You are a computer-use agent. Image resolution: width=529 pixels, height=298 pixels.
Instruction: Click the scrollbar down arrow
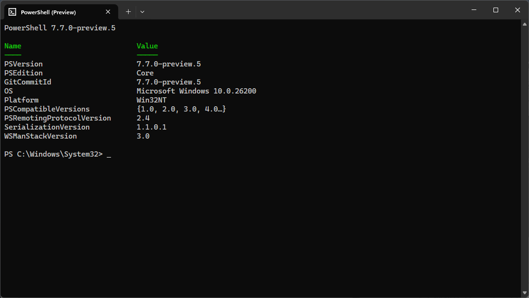[525, 293]
